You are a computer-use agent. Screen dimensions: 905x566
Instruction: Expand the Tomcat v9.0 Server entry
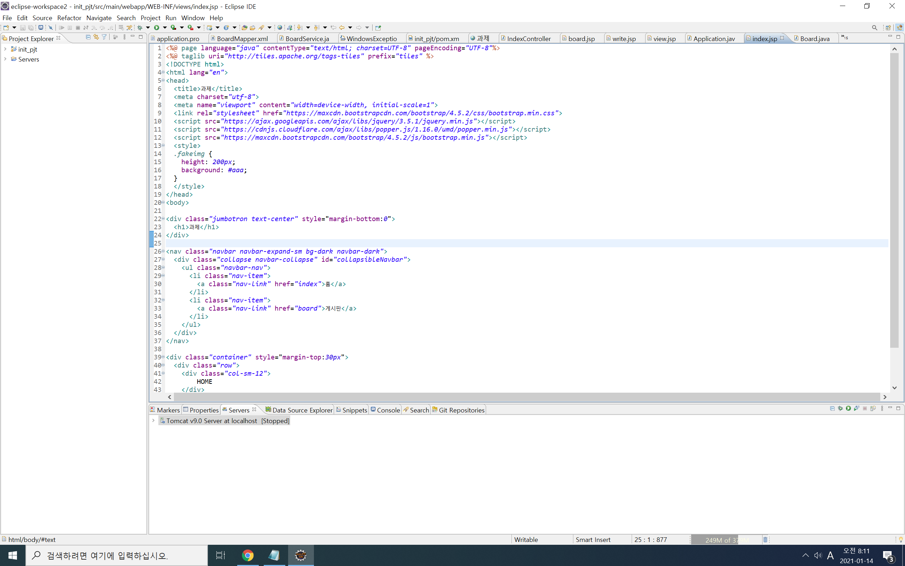click(153, 420)
